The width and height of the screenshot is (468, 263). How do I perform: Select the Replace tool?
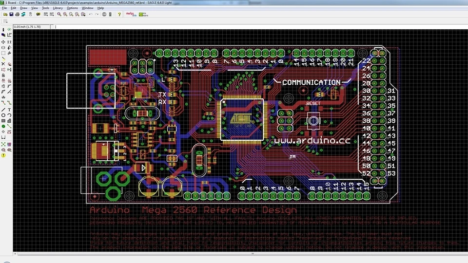(9, 70)
